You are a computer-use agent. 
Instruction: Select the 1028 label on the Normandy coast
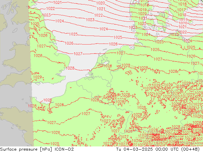tap(47, 100)
